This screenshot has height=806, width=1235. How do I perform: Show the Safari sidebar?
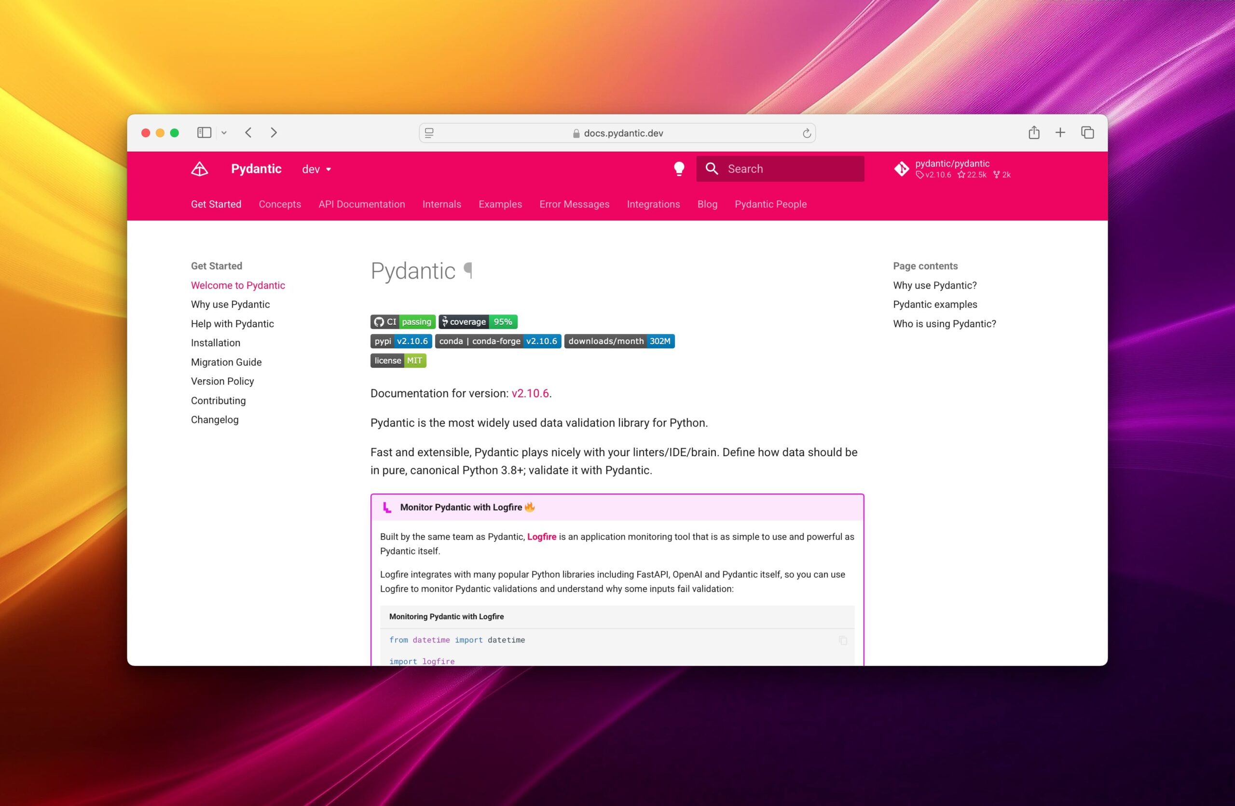(204, 133)
